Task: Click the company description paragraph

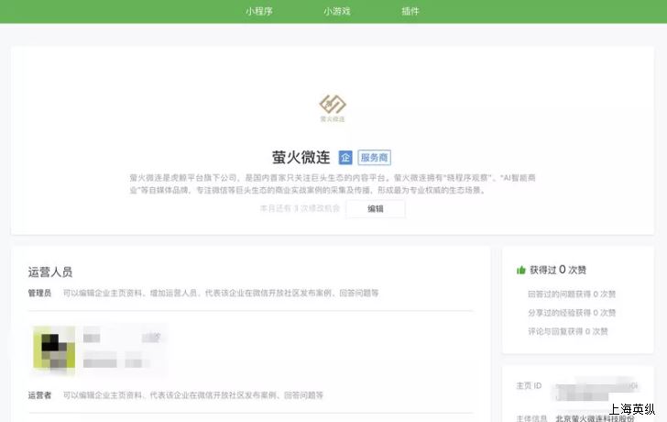Action: click(x=333, y=183)
